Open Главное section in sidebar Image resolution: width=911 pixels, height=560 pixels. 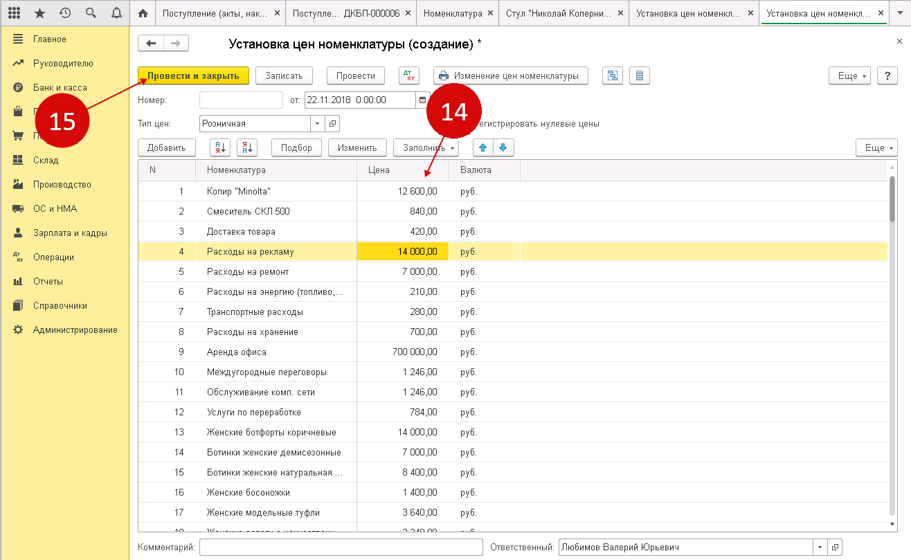[50, 39]
